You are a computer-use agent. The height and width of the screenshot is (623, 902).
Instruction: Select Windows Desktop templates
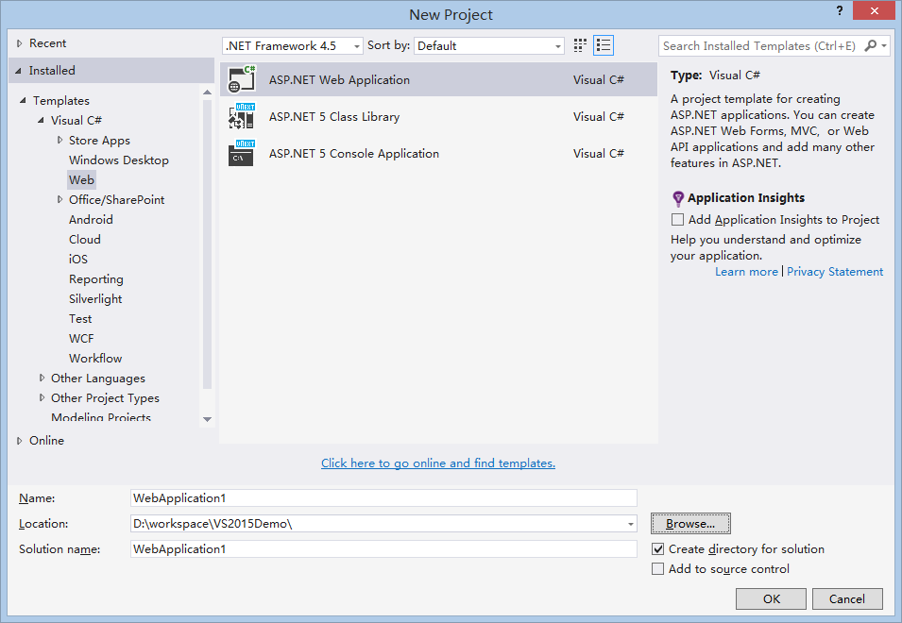tap(118, 160)
